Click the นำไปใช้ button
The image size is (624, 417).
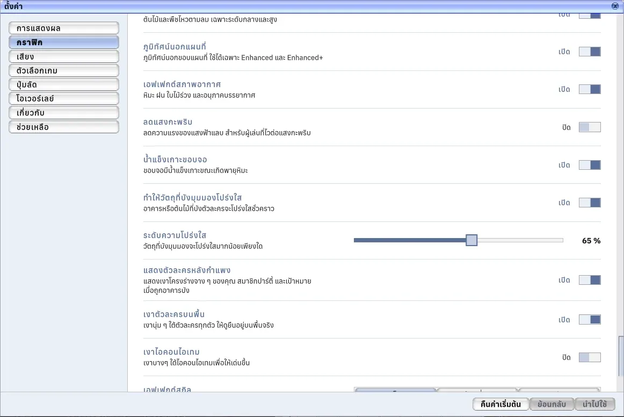pos(595,404)
